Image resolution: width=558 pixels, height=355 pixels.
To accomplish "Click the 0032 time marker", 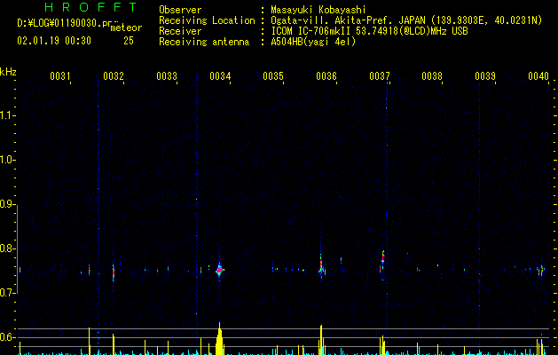I will [114, 75].
